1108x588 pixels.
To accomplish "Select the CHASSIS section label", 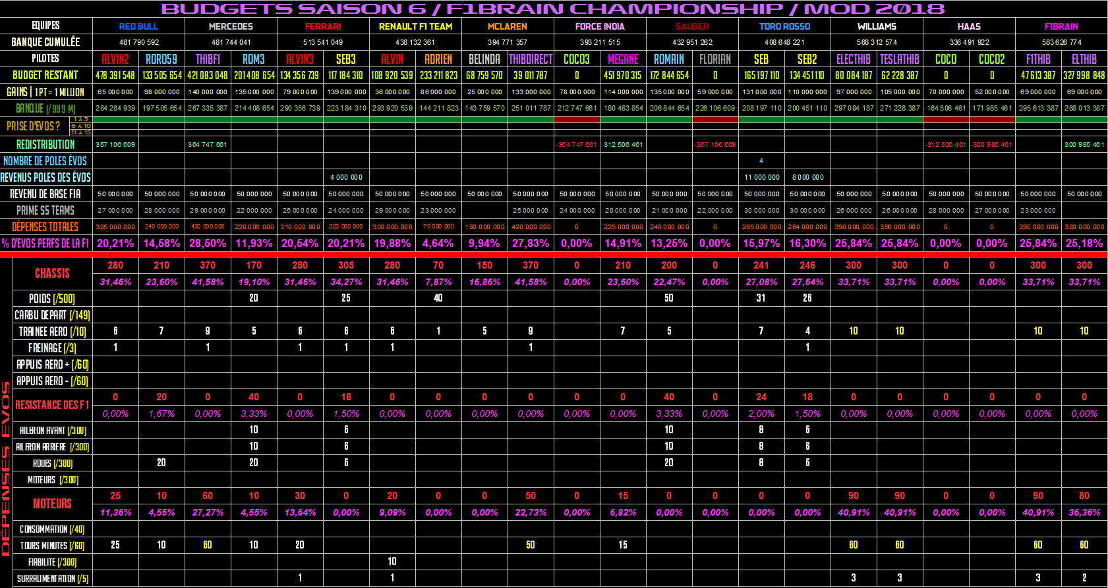I will [52, 273].
